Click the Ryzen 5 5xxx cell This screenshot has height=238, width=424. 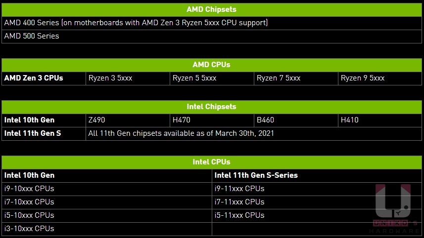click(212, 78)
